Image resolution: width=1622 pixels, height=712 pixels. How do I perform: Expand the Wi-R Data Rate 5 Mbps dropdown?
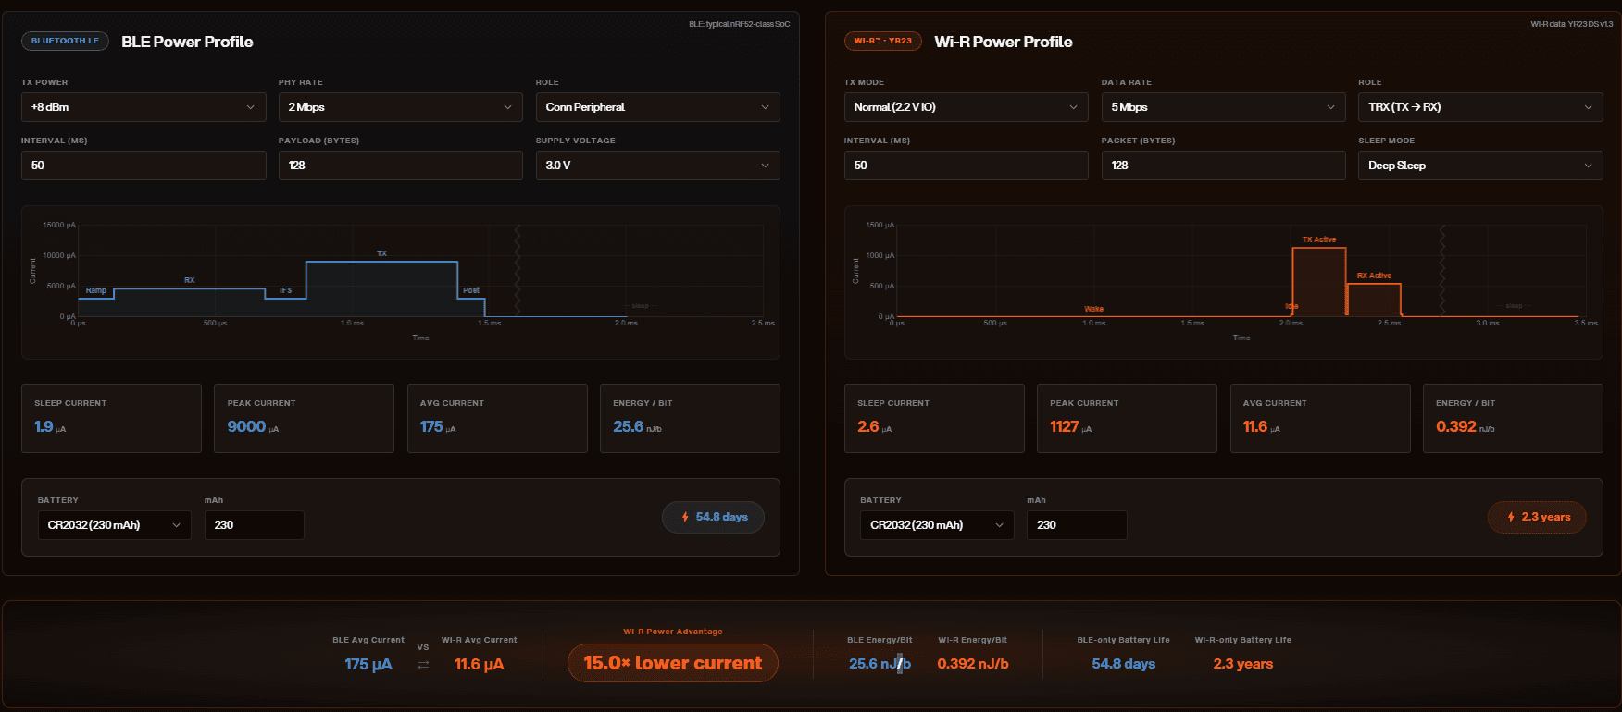1223,107
